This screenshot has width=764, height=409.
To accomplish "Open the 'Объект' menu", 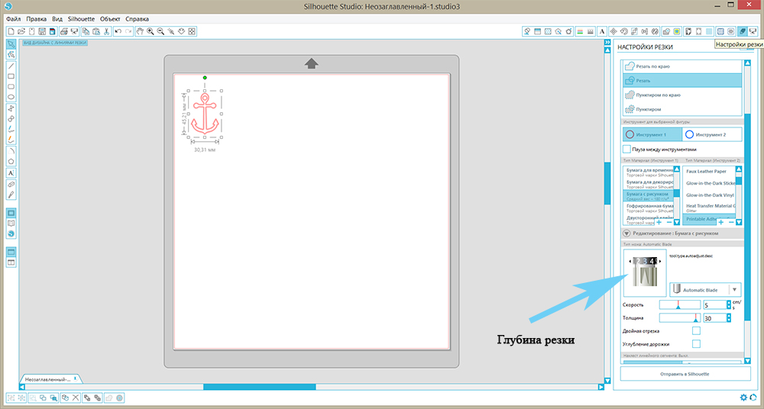I will (109, 18).
